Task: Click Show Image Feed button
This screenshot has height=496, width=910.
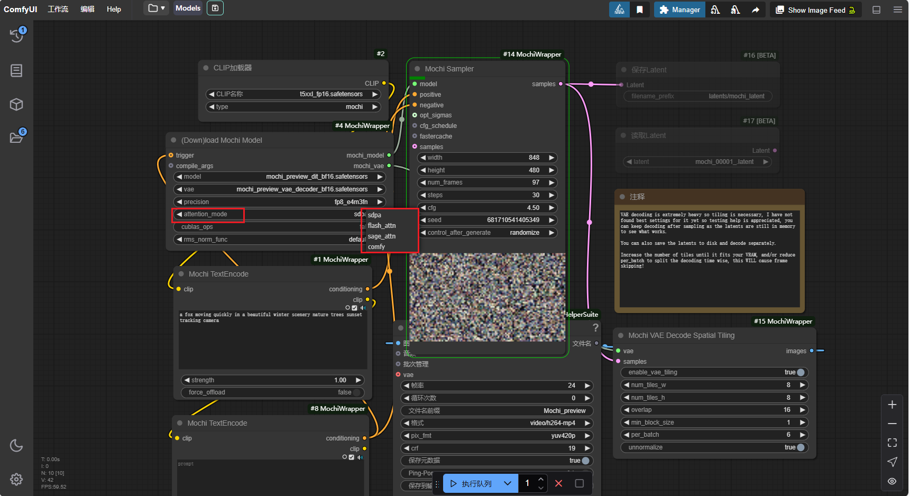Action: pyautogui.click(x=815, y=10)
